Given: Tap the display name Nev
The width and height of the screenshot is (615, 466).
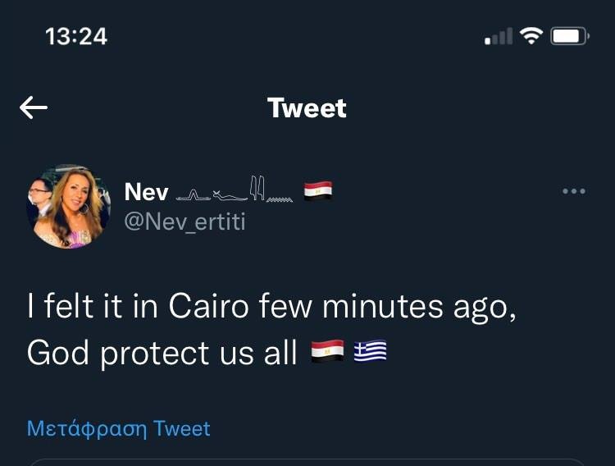Looking at the screenshot, I should pos(146,192).
